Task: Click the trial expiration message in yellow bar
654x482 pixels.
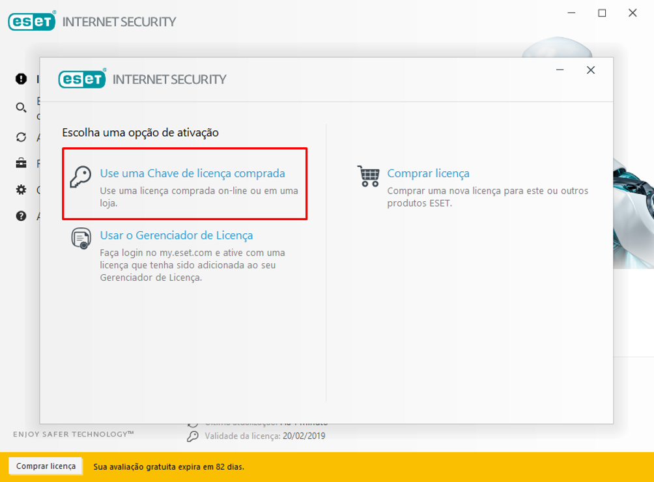Action: [x=169, y=467]
